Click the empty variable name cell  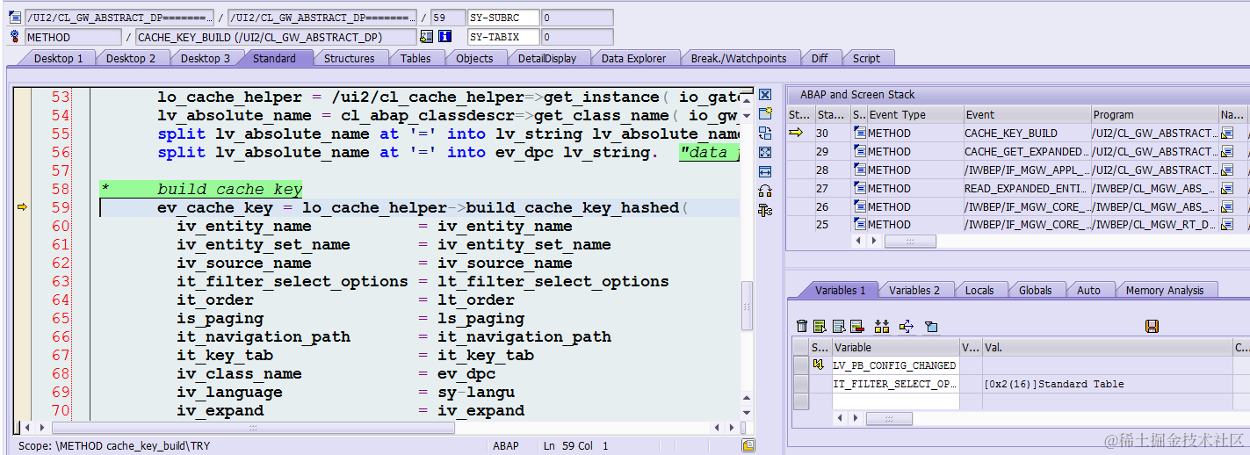[895, 401]
